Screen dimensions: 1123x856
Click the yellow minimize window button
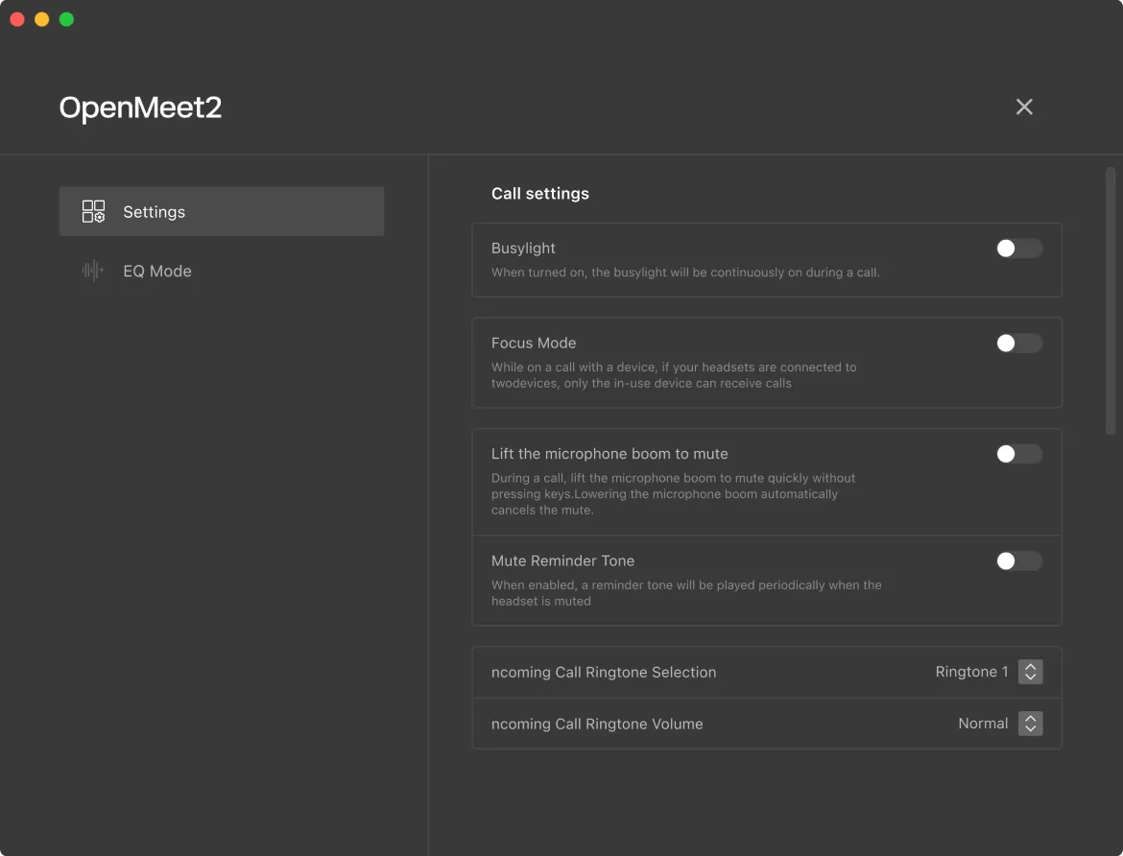point(42,19)
